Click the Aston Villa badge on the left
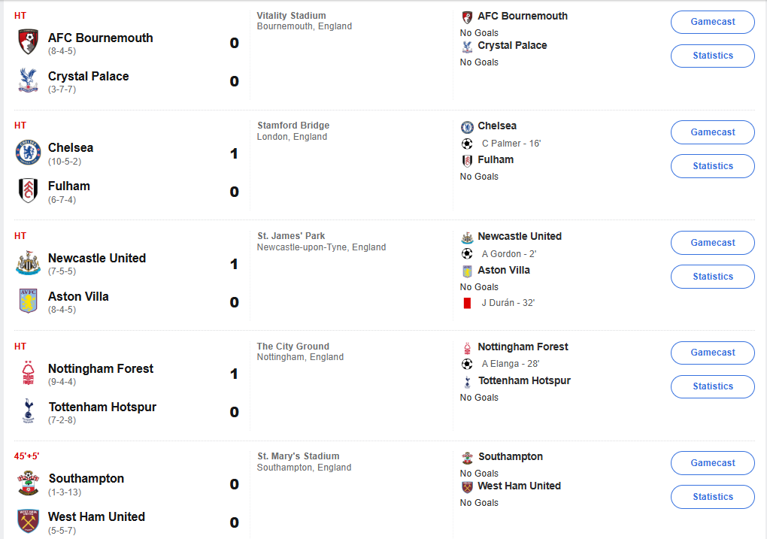767x539 pixels. click(x=29, y=301)
